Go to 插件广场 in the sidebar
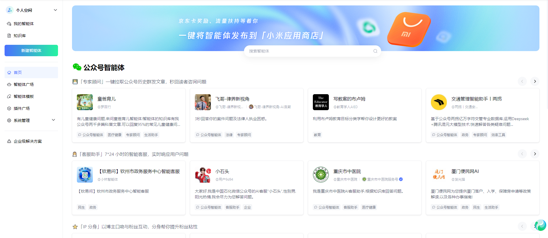The image size is (548, 238). click(x=22, y=108)
